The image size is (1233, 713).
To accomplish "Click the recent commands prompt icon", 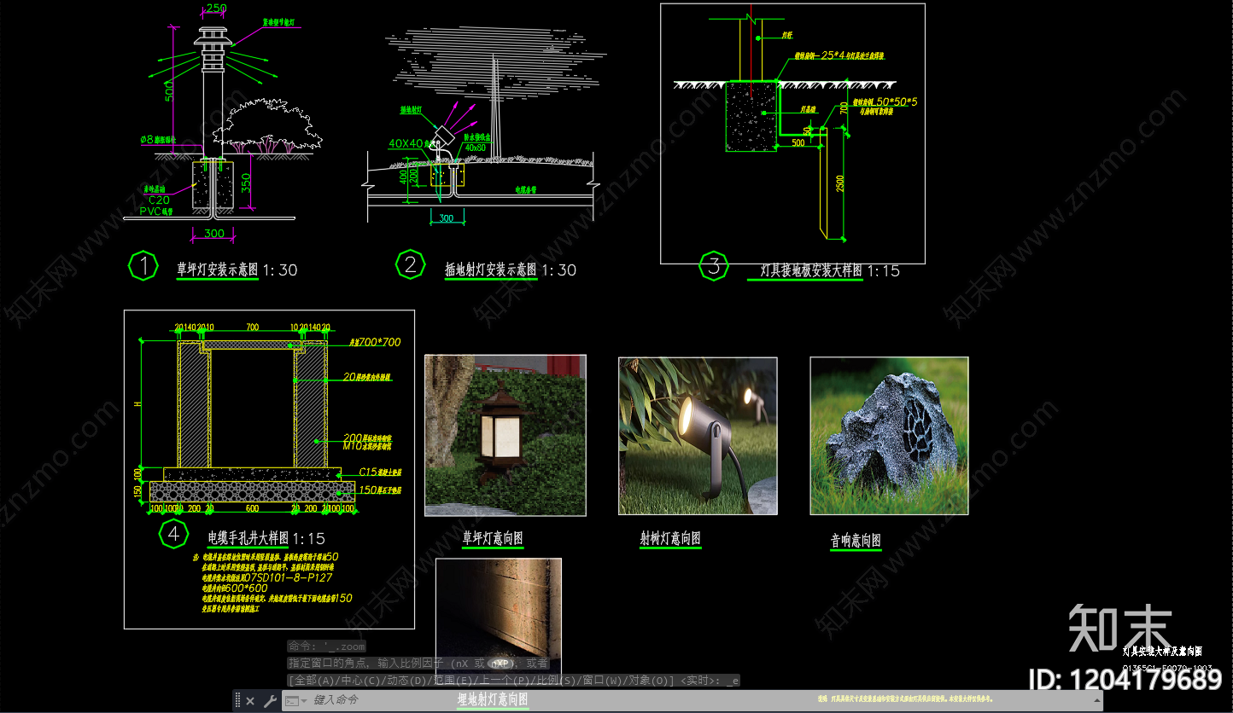I will tap(291, 701).
